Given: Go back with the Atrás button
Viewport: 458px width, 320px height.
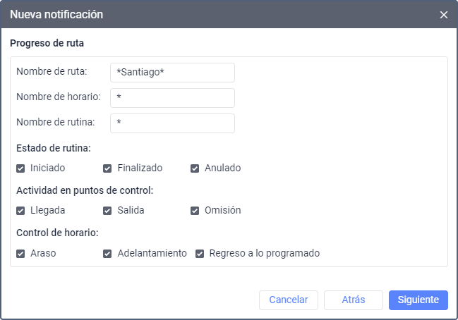Looking at the screenshot, I should point(353,300).
